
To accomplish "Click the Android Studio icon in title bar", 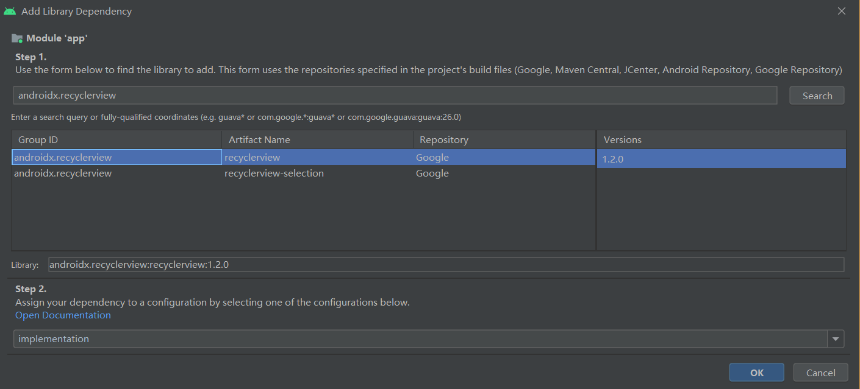I will 9,11.
